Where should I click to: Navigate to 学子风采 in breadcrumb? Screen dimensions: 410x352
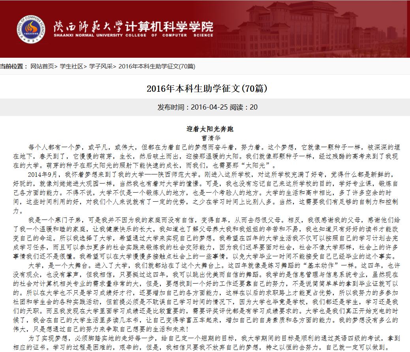tap(101, 66)
